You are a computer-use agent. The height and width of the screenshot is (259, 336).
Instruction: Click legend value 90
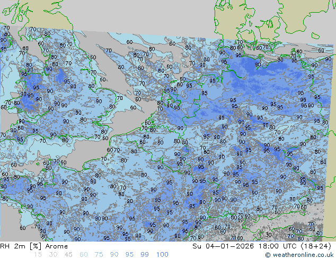tap(114, 255)
